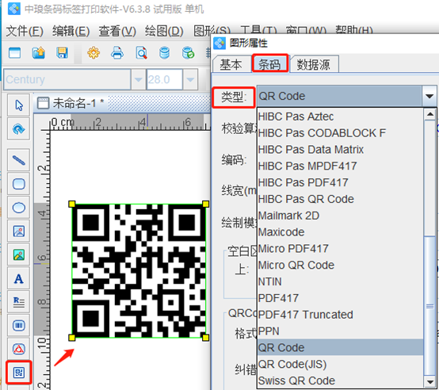
Task: Select the green landscape image tool
Action: (x=18, y=254)
